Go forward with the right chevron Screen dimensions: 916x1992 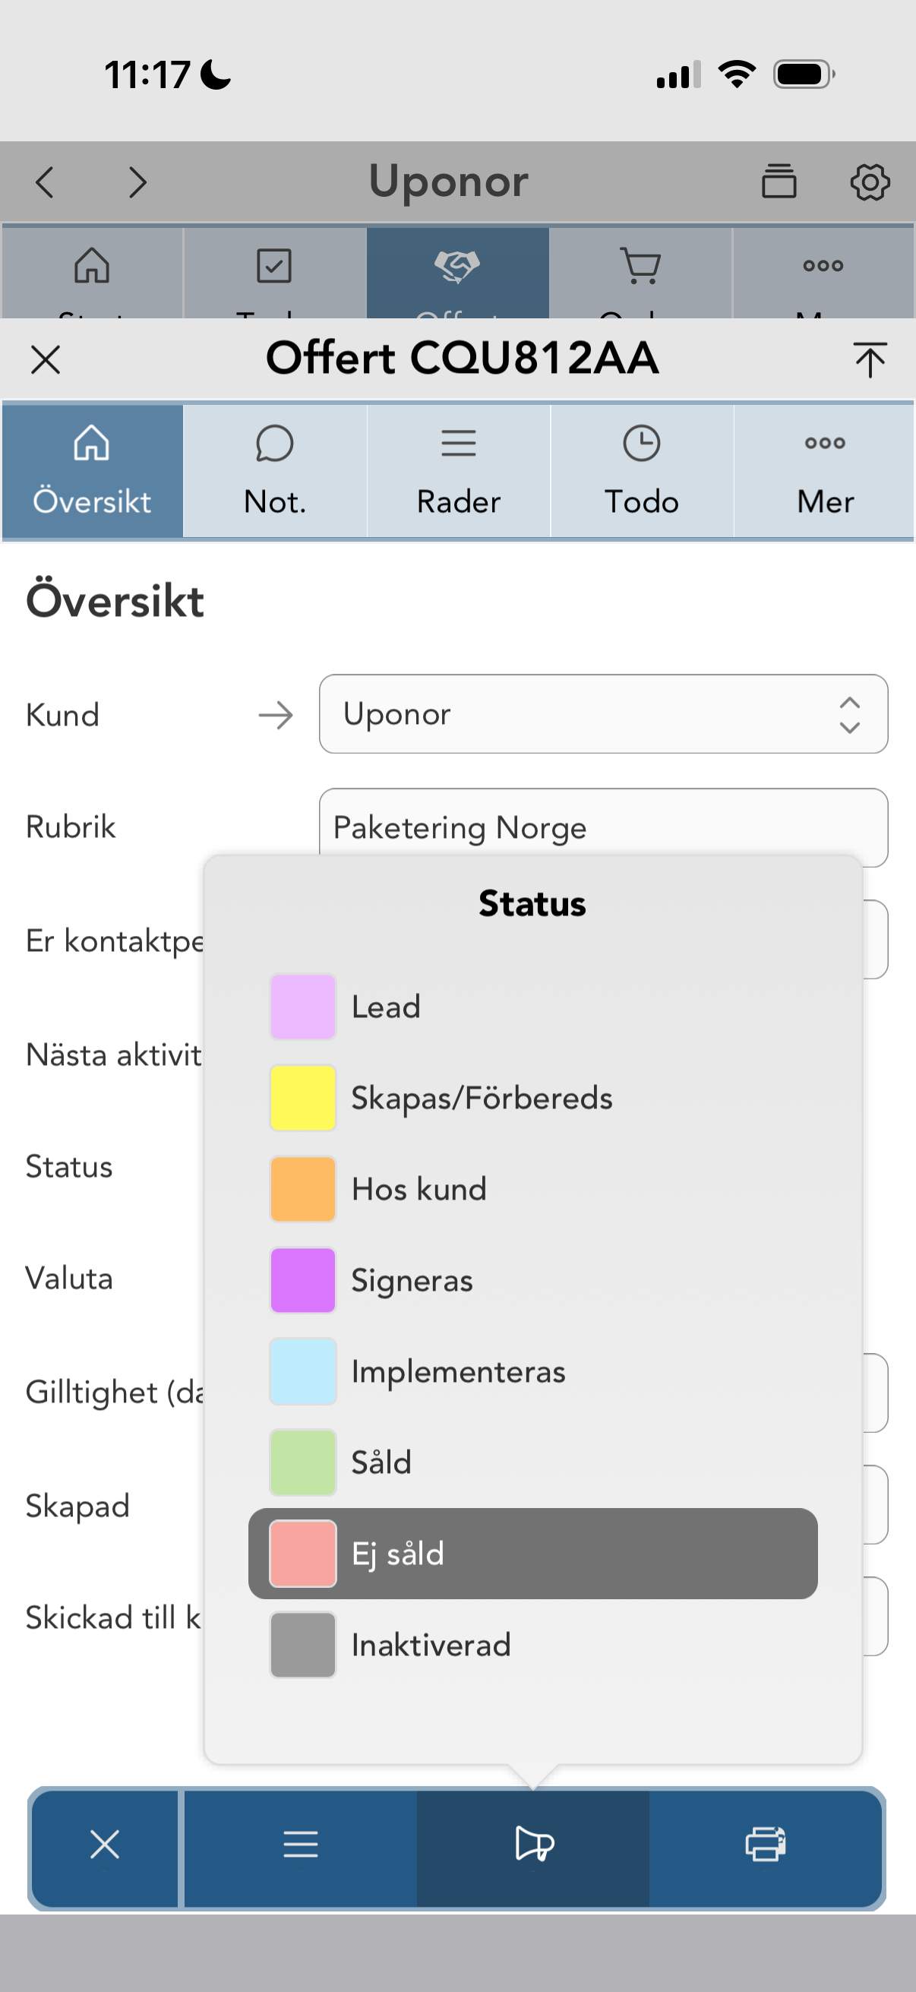[x=137, y=182]
